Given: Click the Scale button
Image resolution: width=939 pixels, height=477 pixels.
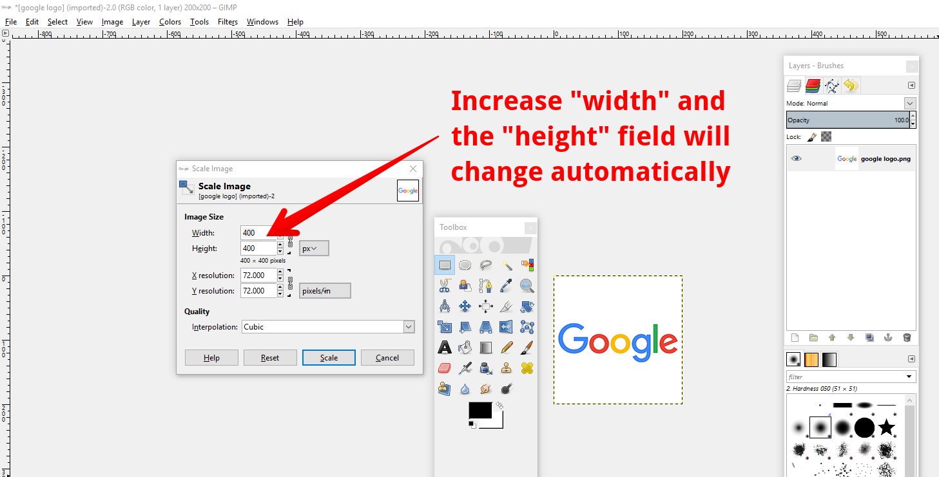Looking at the screenshot, I should click(329, 358).
